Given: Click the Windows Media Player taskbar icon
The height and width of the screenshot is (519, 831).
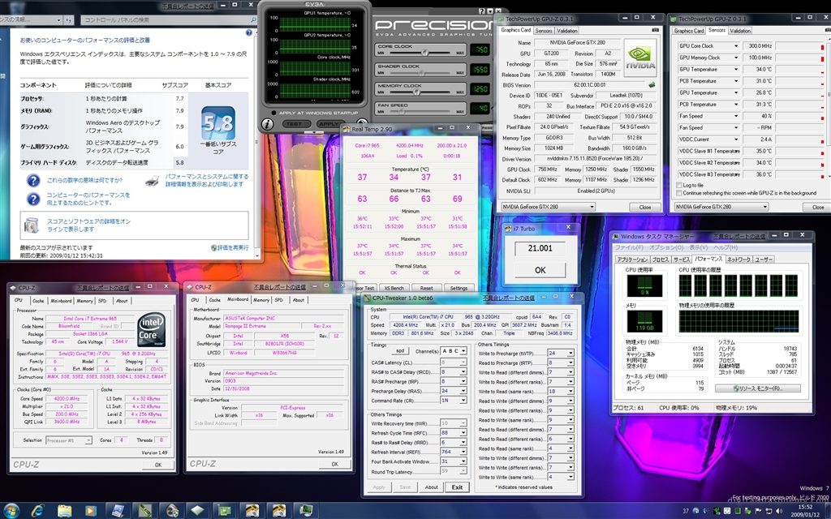Looking at the screenshot, I should [89, 510].
